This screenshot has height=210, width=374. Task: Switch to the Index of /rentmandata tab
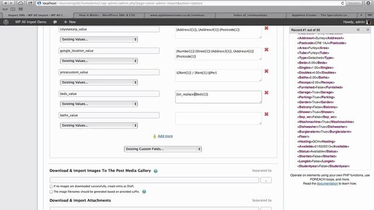pyautogui.click(x=250, y=15)
